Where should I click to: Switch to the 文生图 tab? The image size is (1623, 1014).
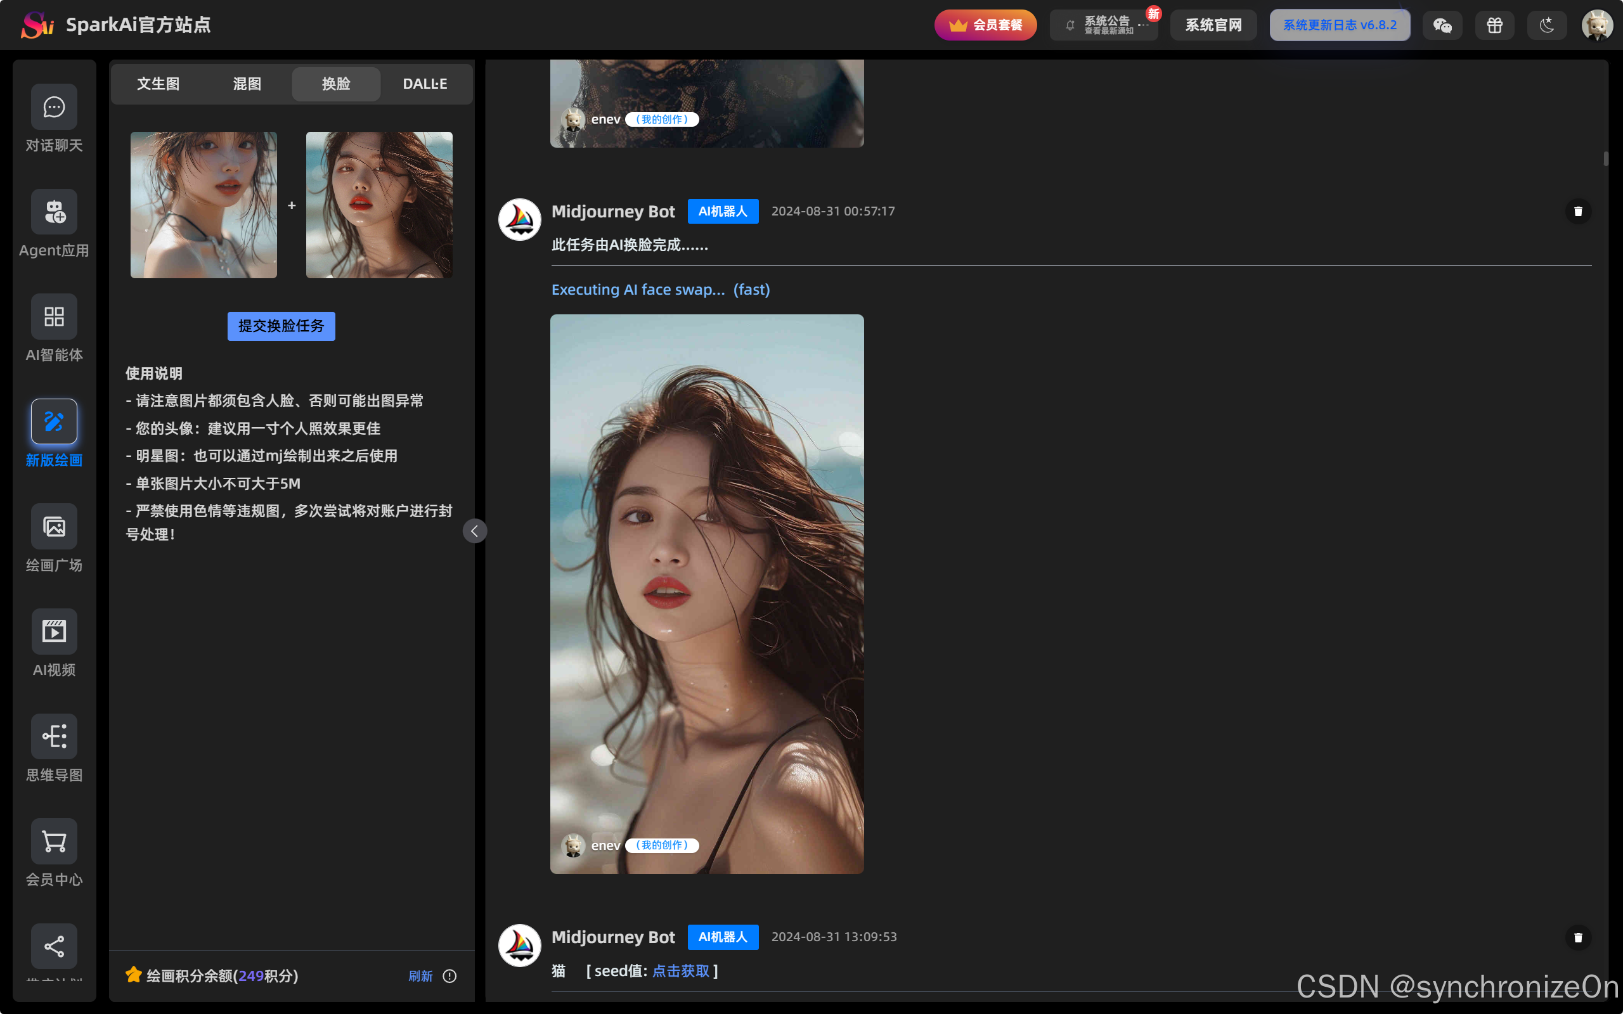click(x=158, y=84)
